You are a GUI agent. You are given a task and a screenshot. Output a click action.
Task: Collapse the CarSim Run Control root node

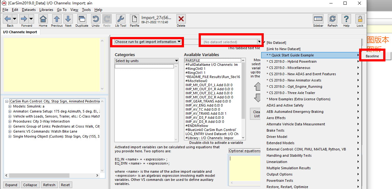tap(7, 102)
